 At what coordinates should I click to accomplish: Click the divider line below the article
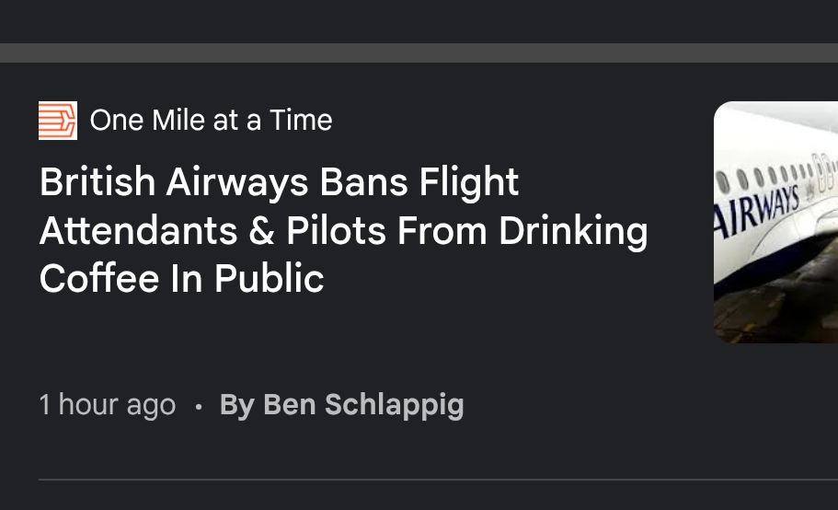437,480
